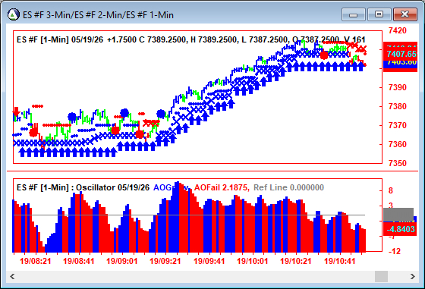
Task: Click the 7390 price axis label
Action: [398, 87]
